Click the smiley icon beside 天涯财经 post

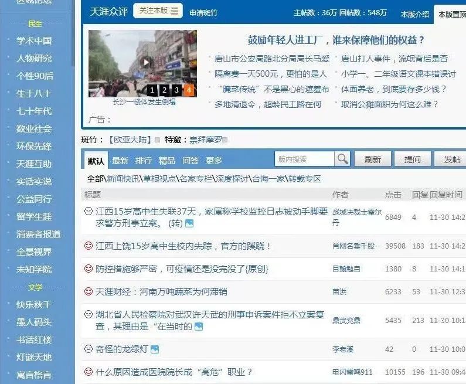[89, 291]
